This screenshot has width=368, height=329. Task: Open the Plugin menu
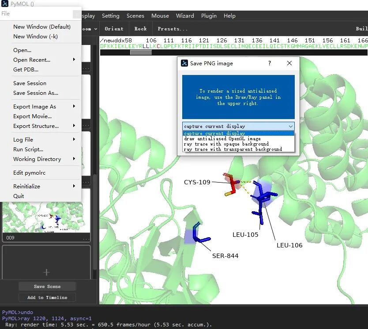click(209, 16)
